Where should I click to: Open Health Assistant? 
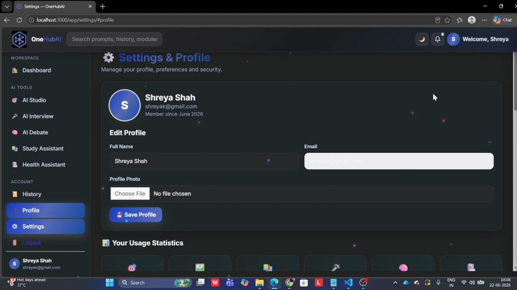click(x=46, y=165)
